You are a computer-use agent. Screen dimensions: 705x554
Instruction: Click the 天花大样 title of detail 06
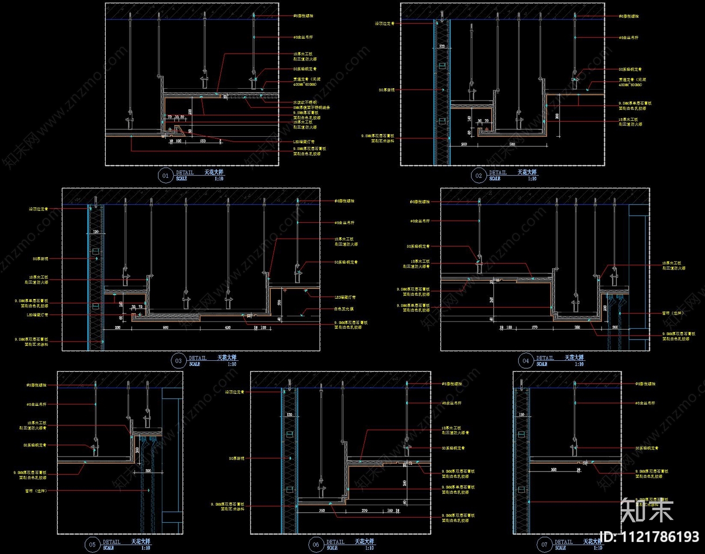(x=364, y=541)
